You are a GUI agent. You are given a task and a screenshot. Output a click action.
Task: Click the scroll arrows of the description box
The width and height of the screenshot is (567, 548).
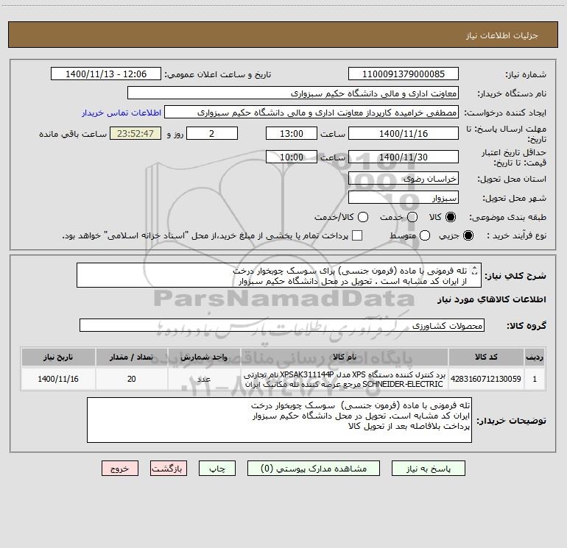475,270
